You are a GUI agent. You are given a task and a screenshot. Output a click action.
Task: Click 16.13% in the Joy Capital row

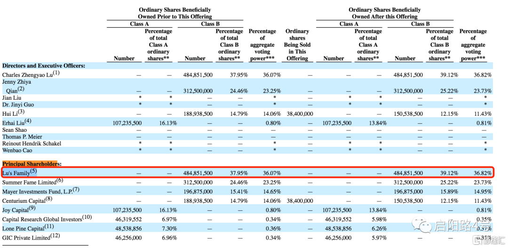[168, 210]
